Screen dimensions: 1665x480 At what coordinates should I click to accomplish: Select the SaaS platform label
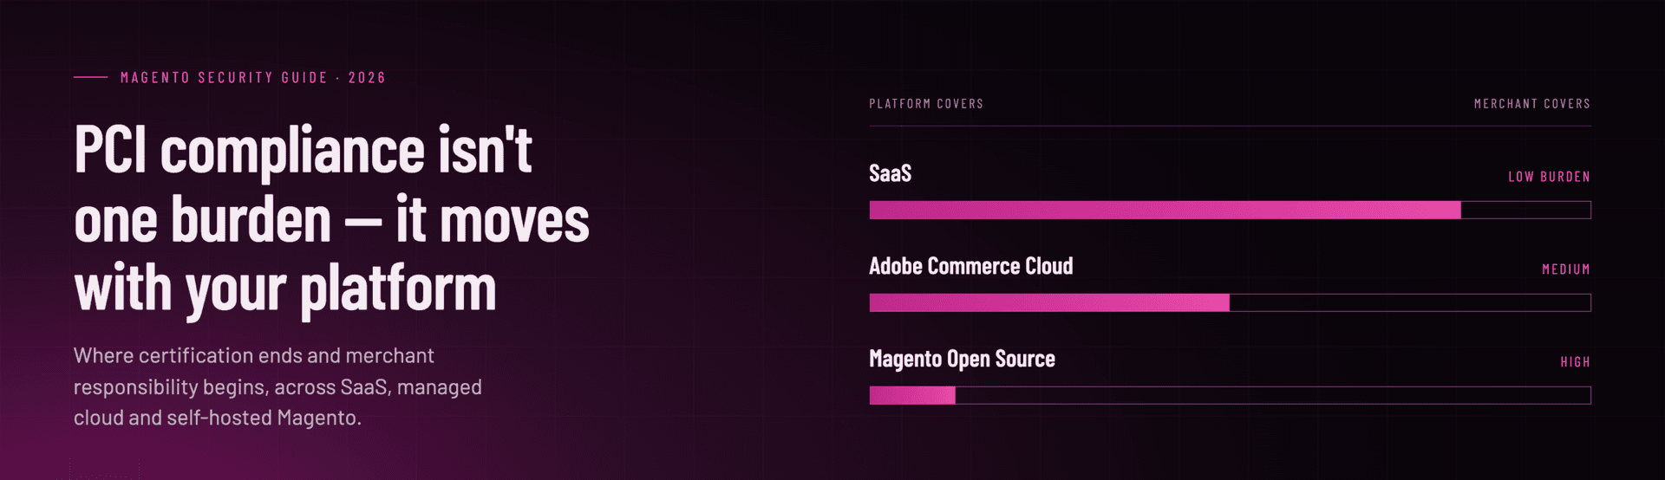click(890, 173)
